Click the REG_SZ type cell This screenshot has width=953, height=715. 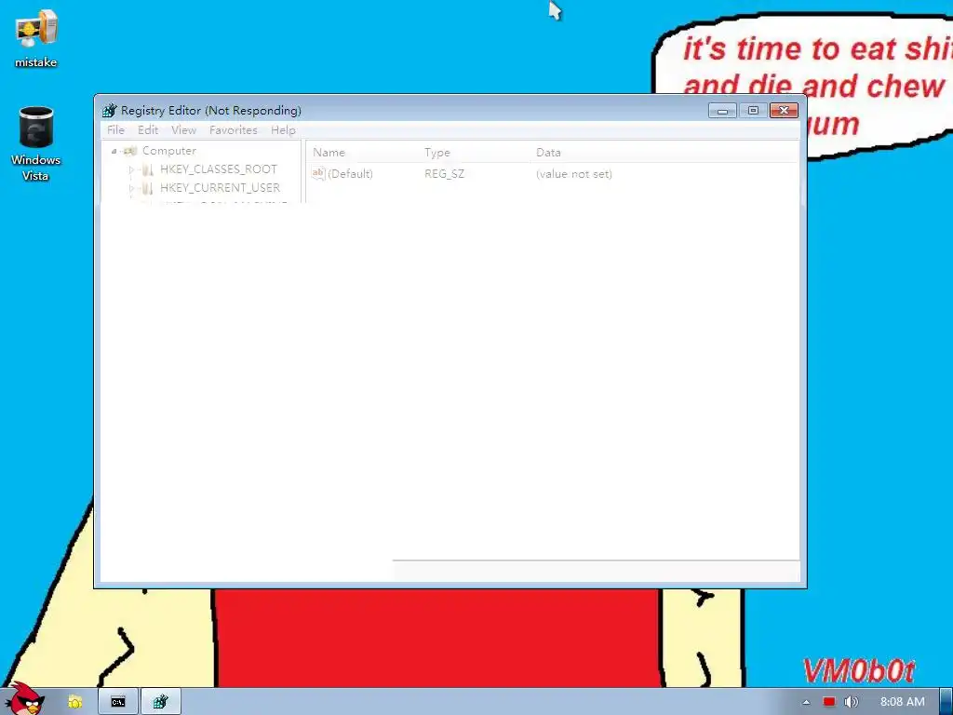tap(444, 174)
